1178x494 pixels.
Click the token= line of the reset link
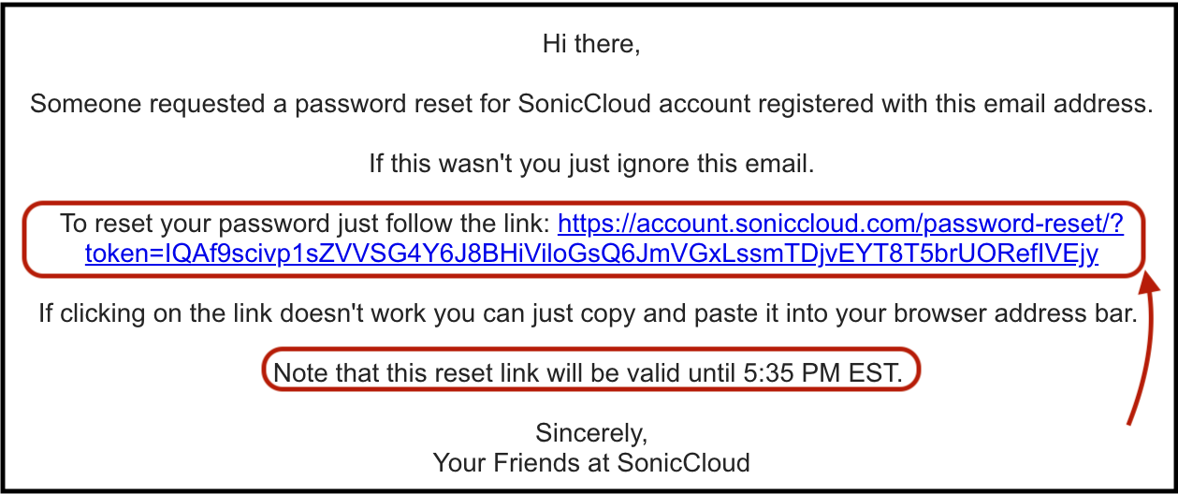click(x=591, y=254)
